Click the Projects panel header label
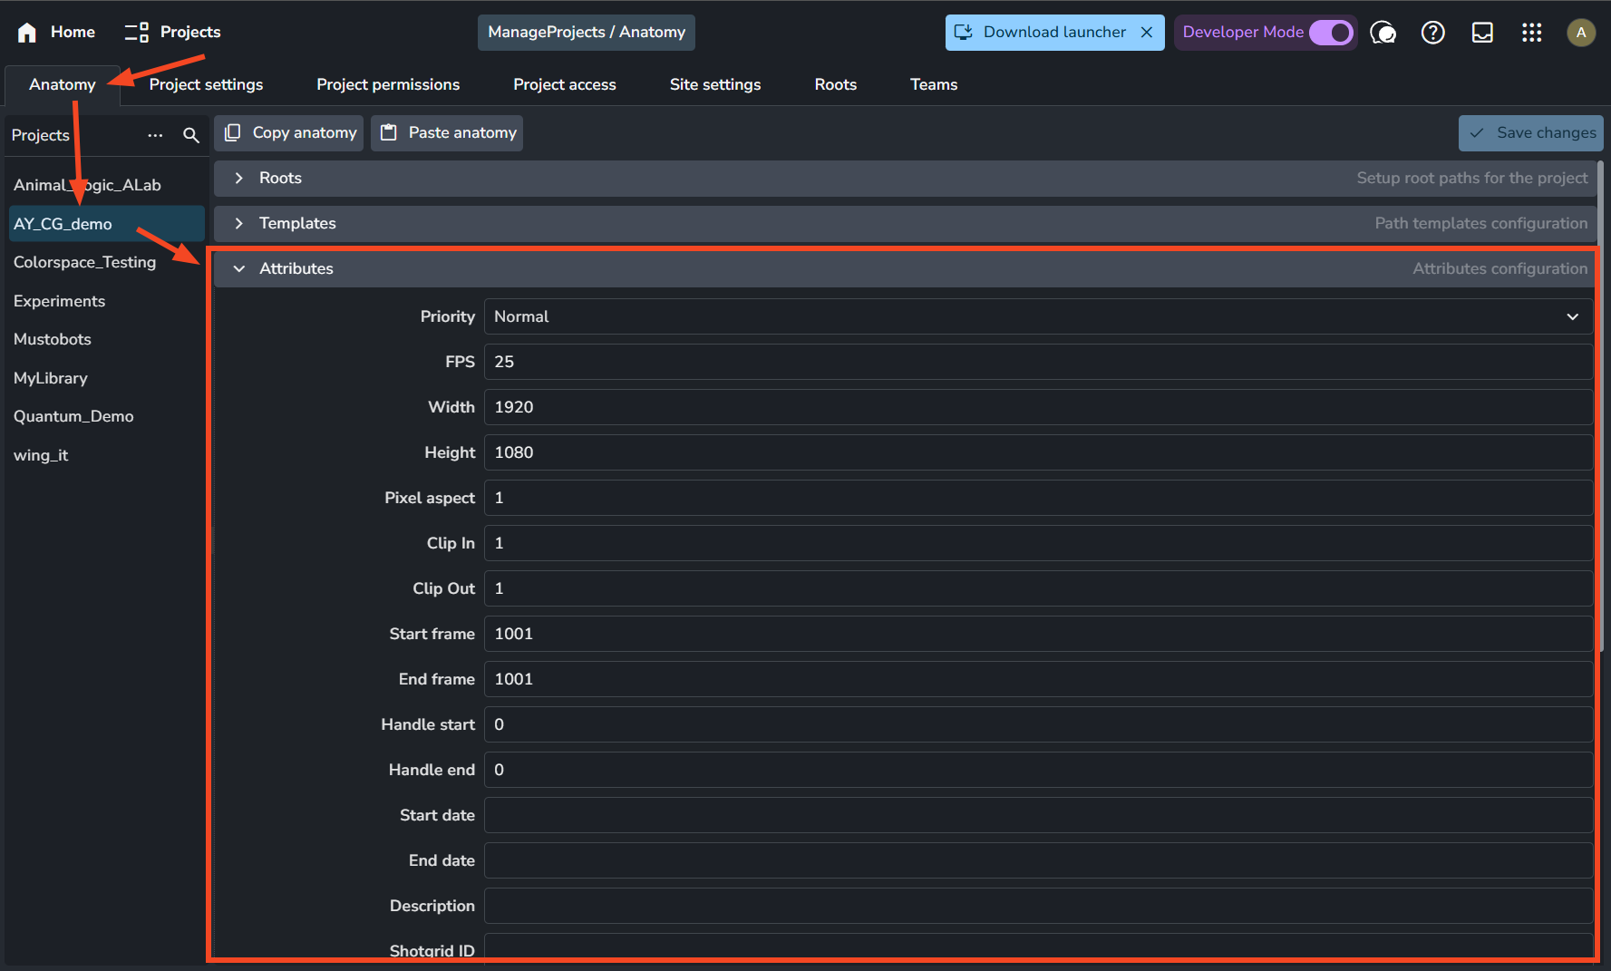 pyautogui.click(x=41, y=135)
